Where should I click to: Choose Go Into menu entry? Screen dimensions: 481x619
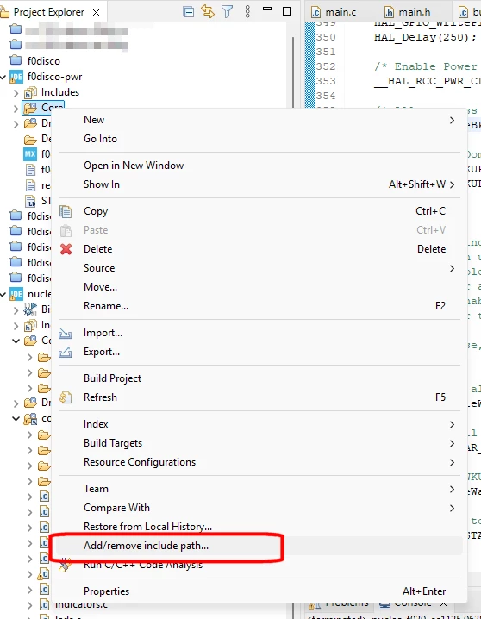[x=259, y=139]
